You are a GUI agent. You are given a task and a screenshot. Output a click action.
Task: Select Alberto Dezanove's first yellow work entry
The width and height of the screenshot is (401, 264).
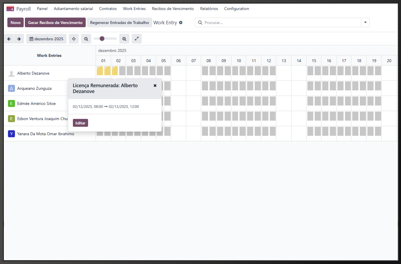100,71
